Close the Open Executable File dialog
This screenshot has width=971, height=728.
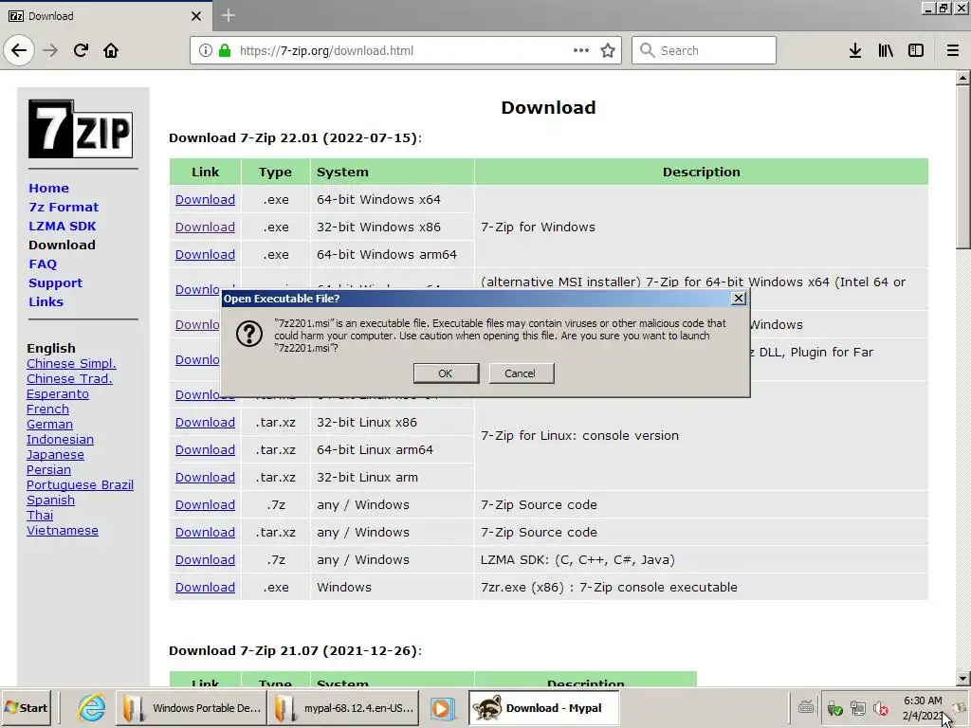click(738, 299)
